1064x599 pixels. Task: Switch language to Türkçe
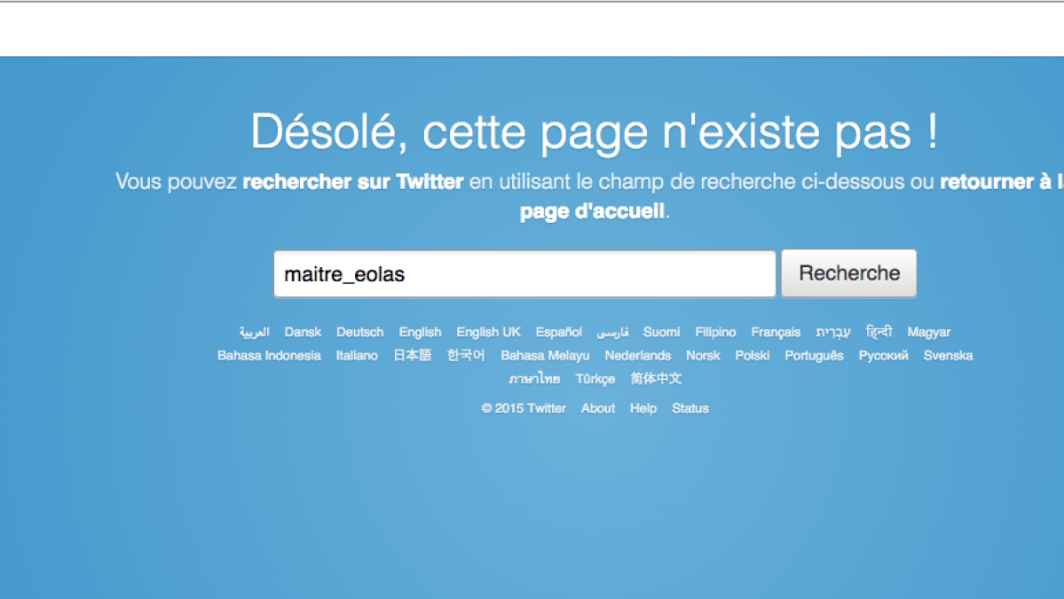(595, 379)
